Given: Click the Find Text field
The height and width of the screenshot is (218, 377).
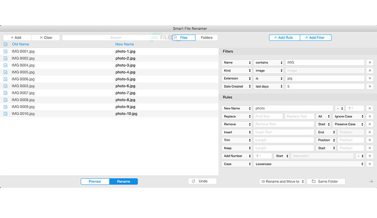Looking at the screenshot, I should tap(268, 117).
